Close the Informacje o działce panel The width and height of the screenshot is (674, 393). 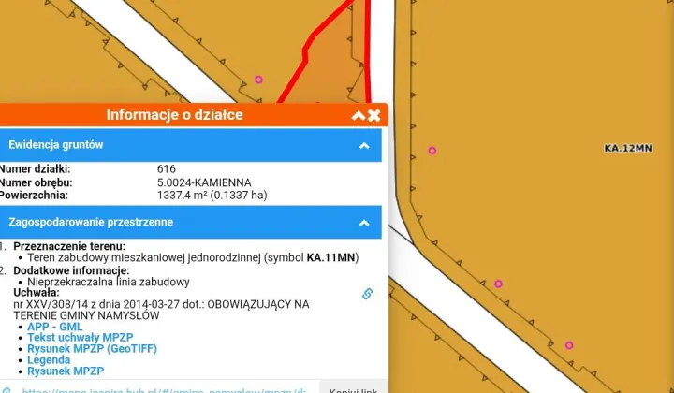click(374, 115)
